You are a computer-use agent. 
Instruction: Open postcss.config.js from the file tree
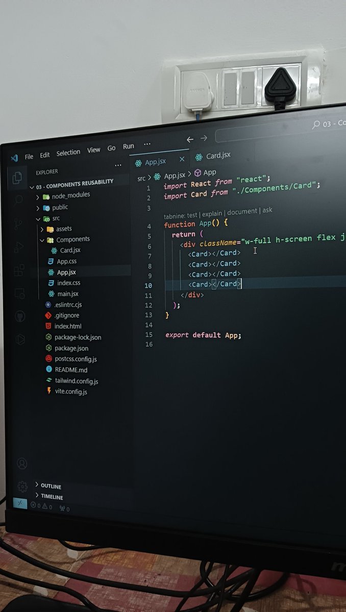[76, 359]
